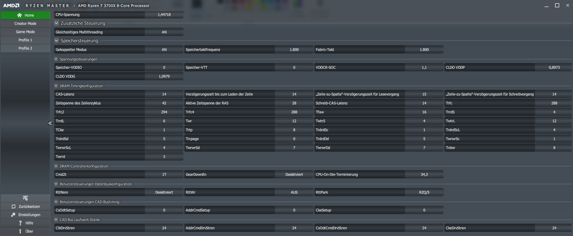
Task: Select TrdrdScL value 4
Action: click(554, 130)
